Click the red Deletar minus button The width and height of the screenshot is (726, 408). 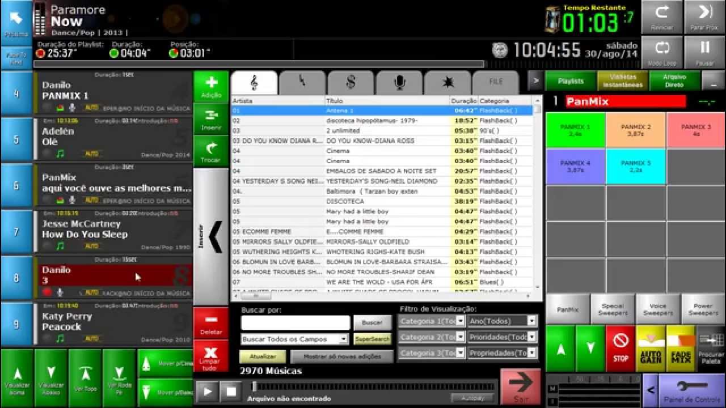tap(211, 323)
